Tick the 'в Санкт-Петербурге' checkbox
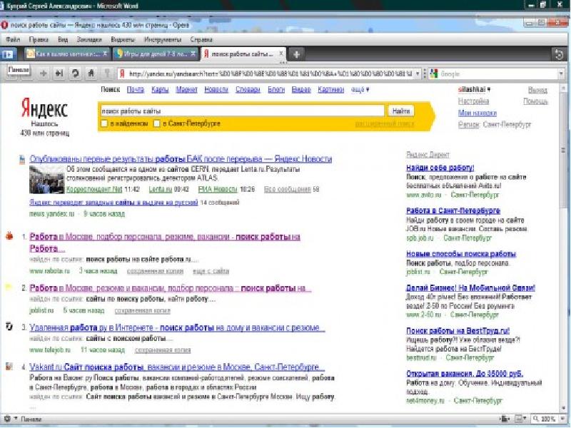 coord(157,123)
